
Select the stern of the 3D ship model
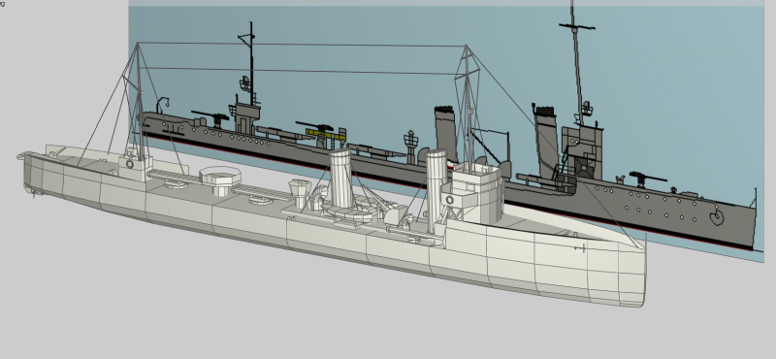click(42, 175)
